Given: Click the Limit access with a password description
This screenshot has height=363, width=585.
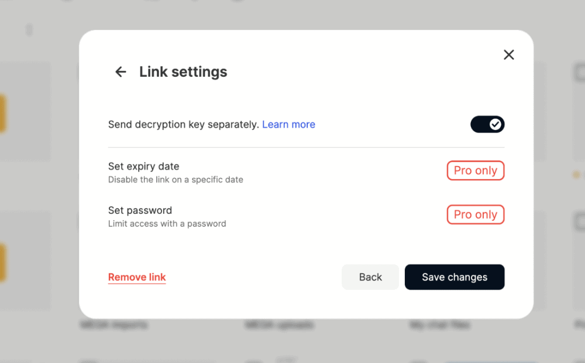Looking at the screenshot, I should tap(167, 224).
